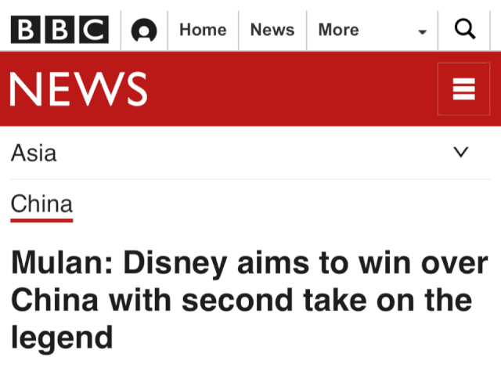Select the China sub-section tab
The image size is (501, 375).
tap(41, 204)
